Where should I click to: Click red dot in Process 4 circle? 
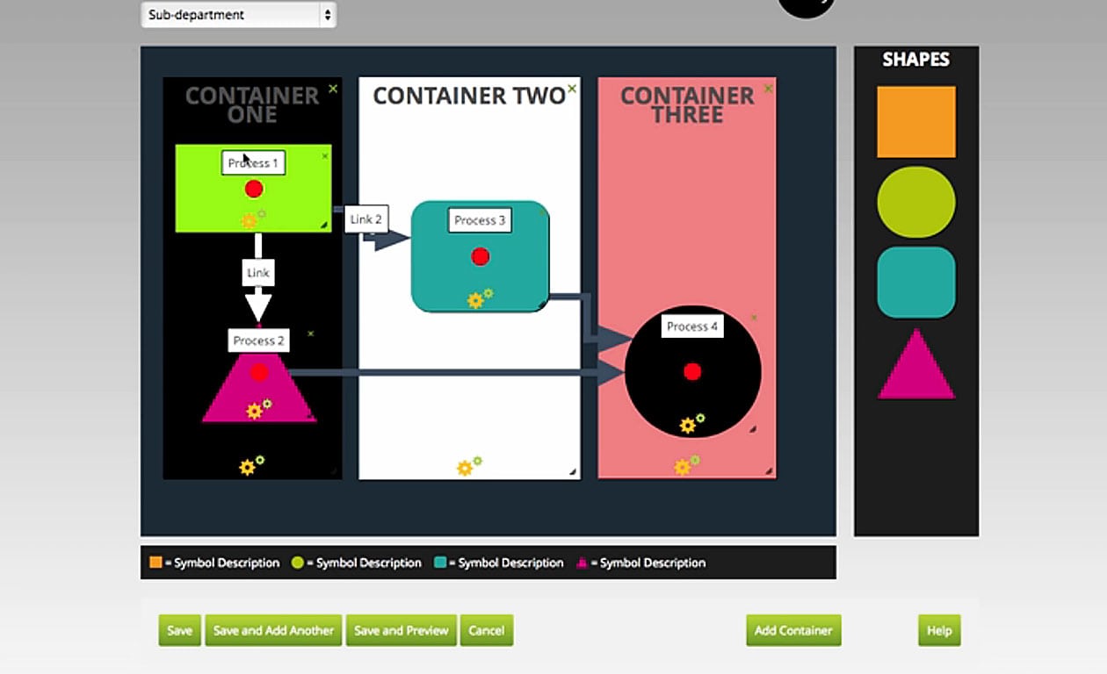coord(692,371)
